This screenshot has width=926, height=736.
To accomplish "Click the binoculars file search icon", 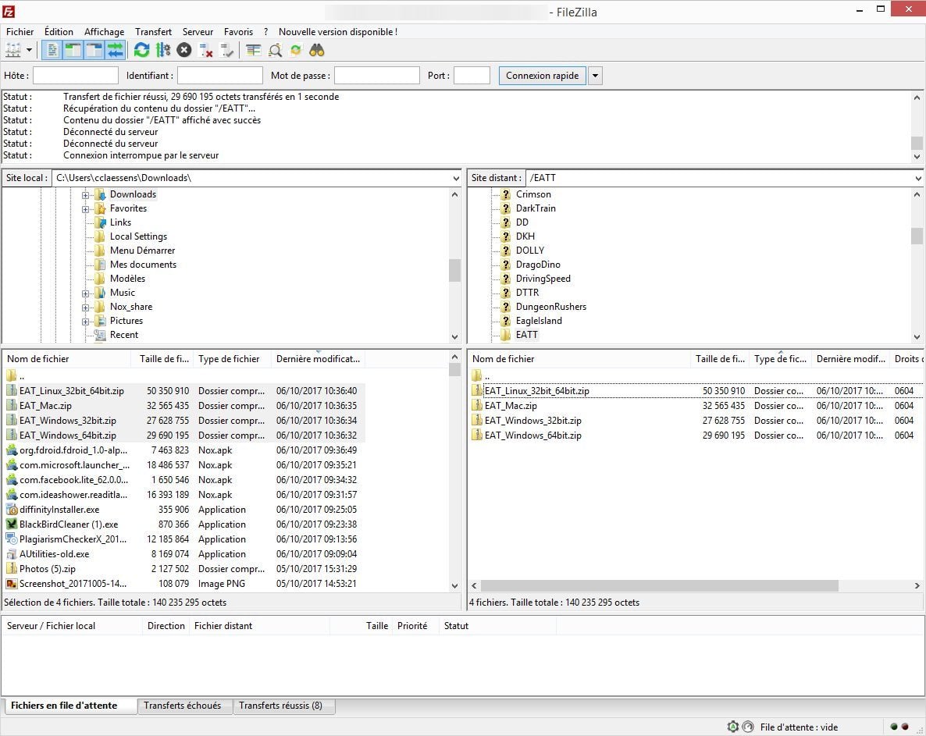I will [x=316, y=51].
